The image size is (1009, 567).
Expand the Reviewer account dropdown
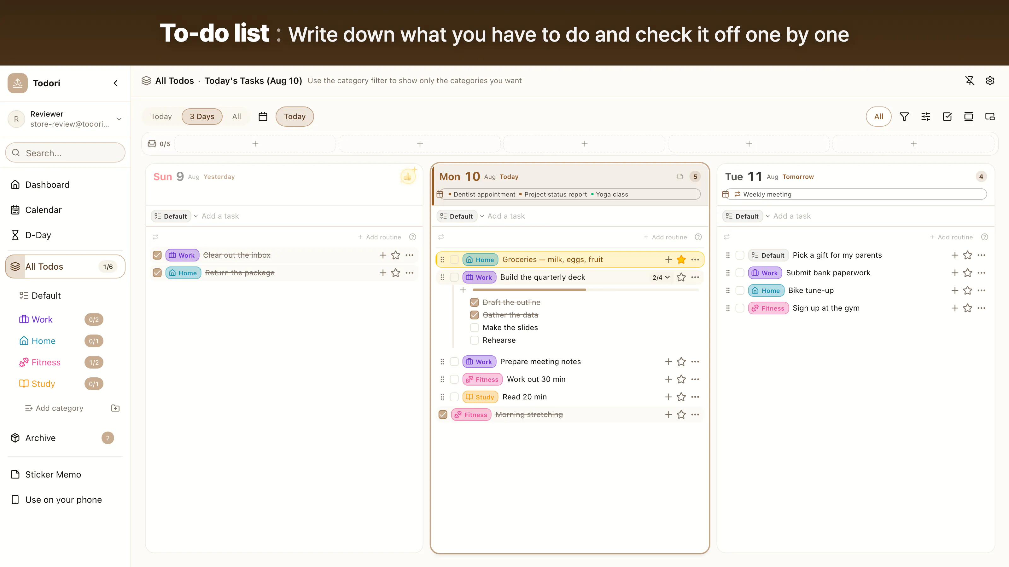click(119, 119)
